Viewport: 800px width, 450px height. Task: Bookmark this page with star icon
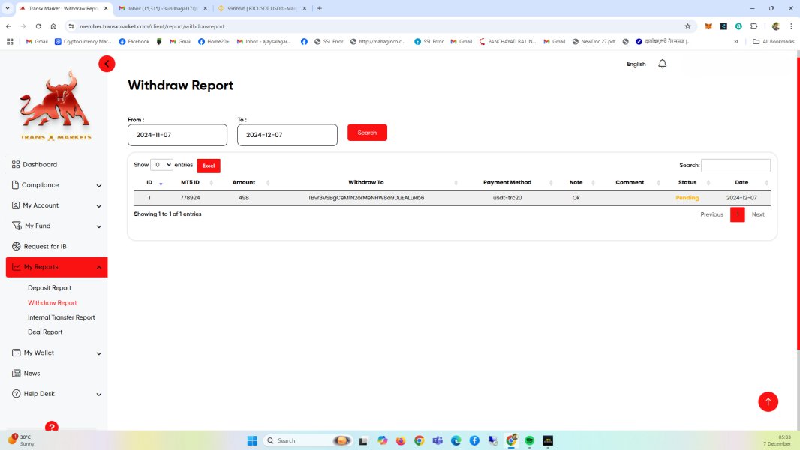(687, 25)
